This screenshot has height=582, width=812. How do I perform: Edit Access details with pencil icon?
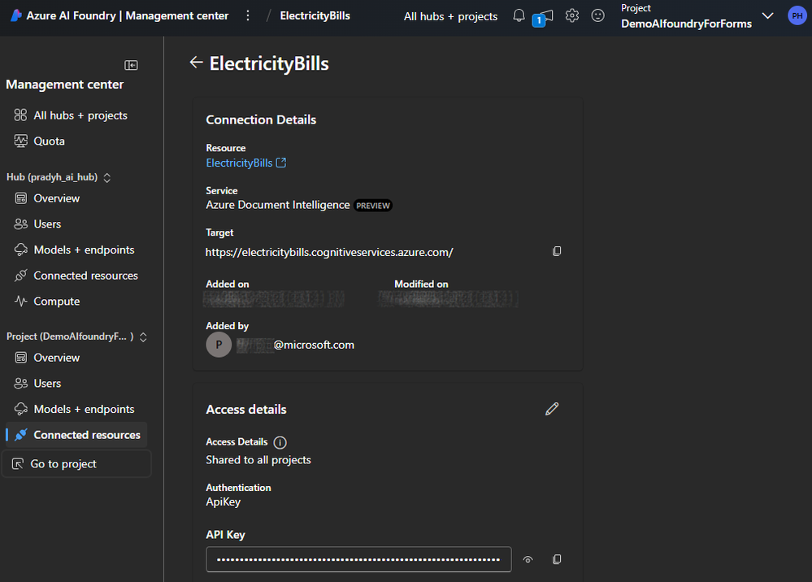(x=552, y=409)
